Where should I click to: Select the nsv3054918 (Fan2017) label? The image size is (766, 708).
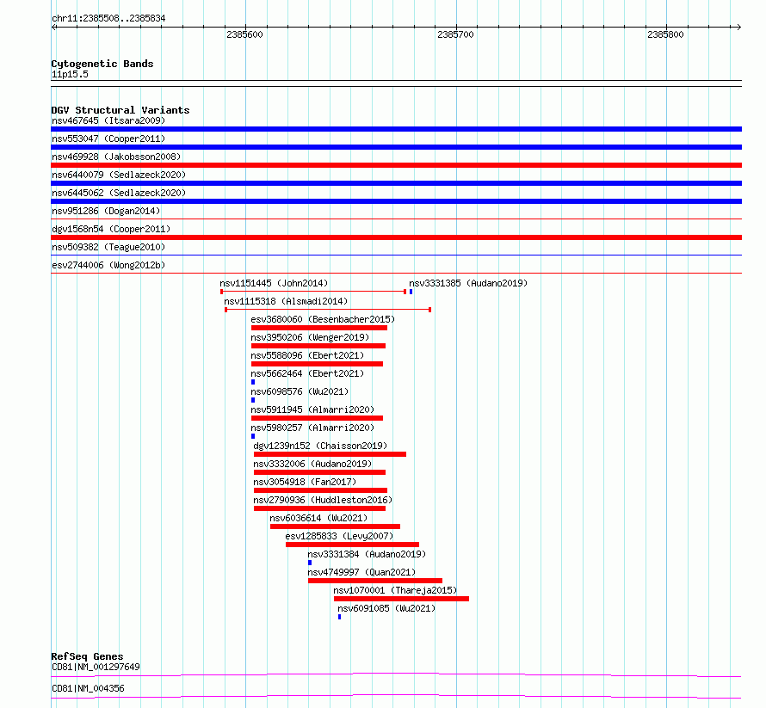[305, 482]
